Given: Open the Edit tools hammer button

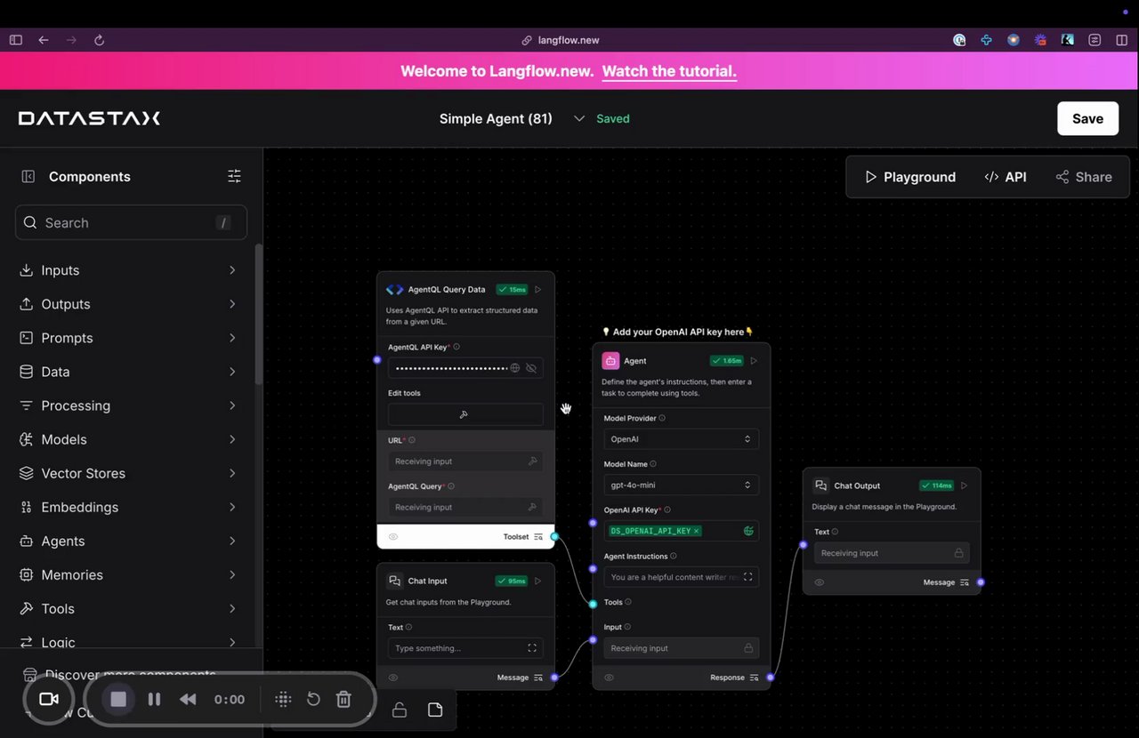Looking at the screenshot, I should point(465,414).
